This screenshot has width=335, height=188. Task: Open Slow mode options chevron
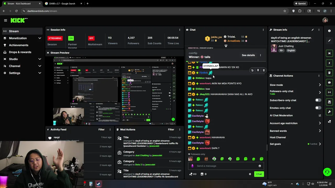(x=320, y=85)
